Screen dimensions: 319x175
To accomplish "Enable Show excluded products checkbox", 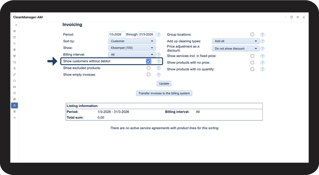I will pyautogui.click(x=149, y=68).
